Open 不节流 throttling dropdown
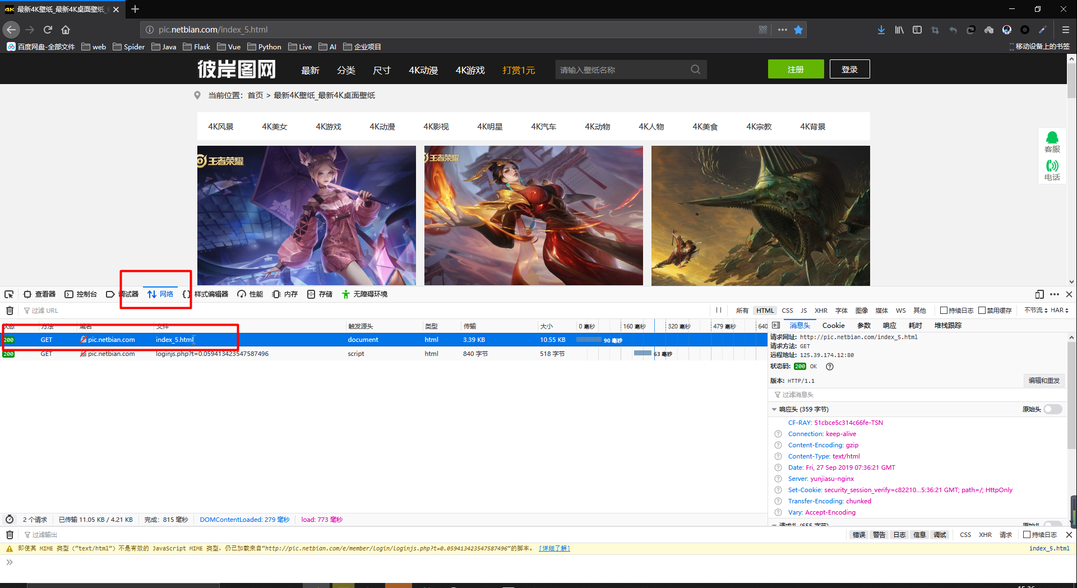The height and width of the screenshot is (588, 1077). pyautogui.click(x=1036, y=310)
